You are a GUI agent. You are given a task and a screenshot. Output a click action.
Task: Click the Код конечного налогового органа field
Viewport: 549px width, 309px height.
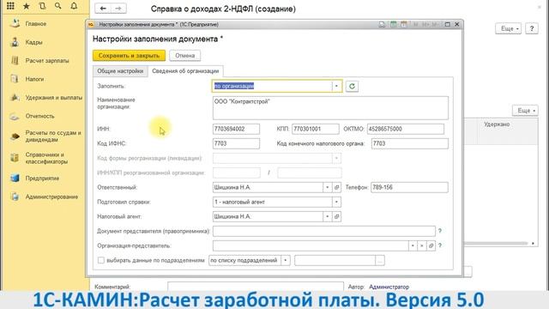(410, 143)
